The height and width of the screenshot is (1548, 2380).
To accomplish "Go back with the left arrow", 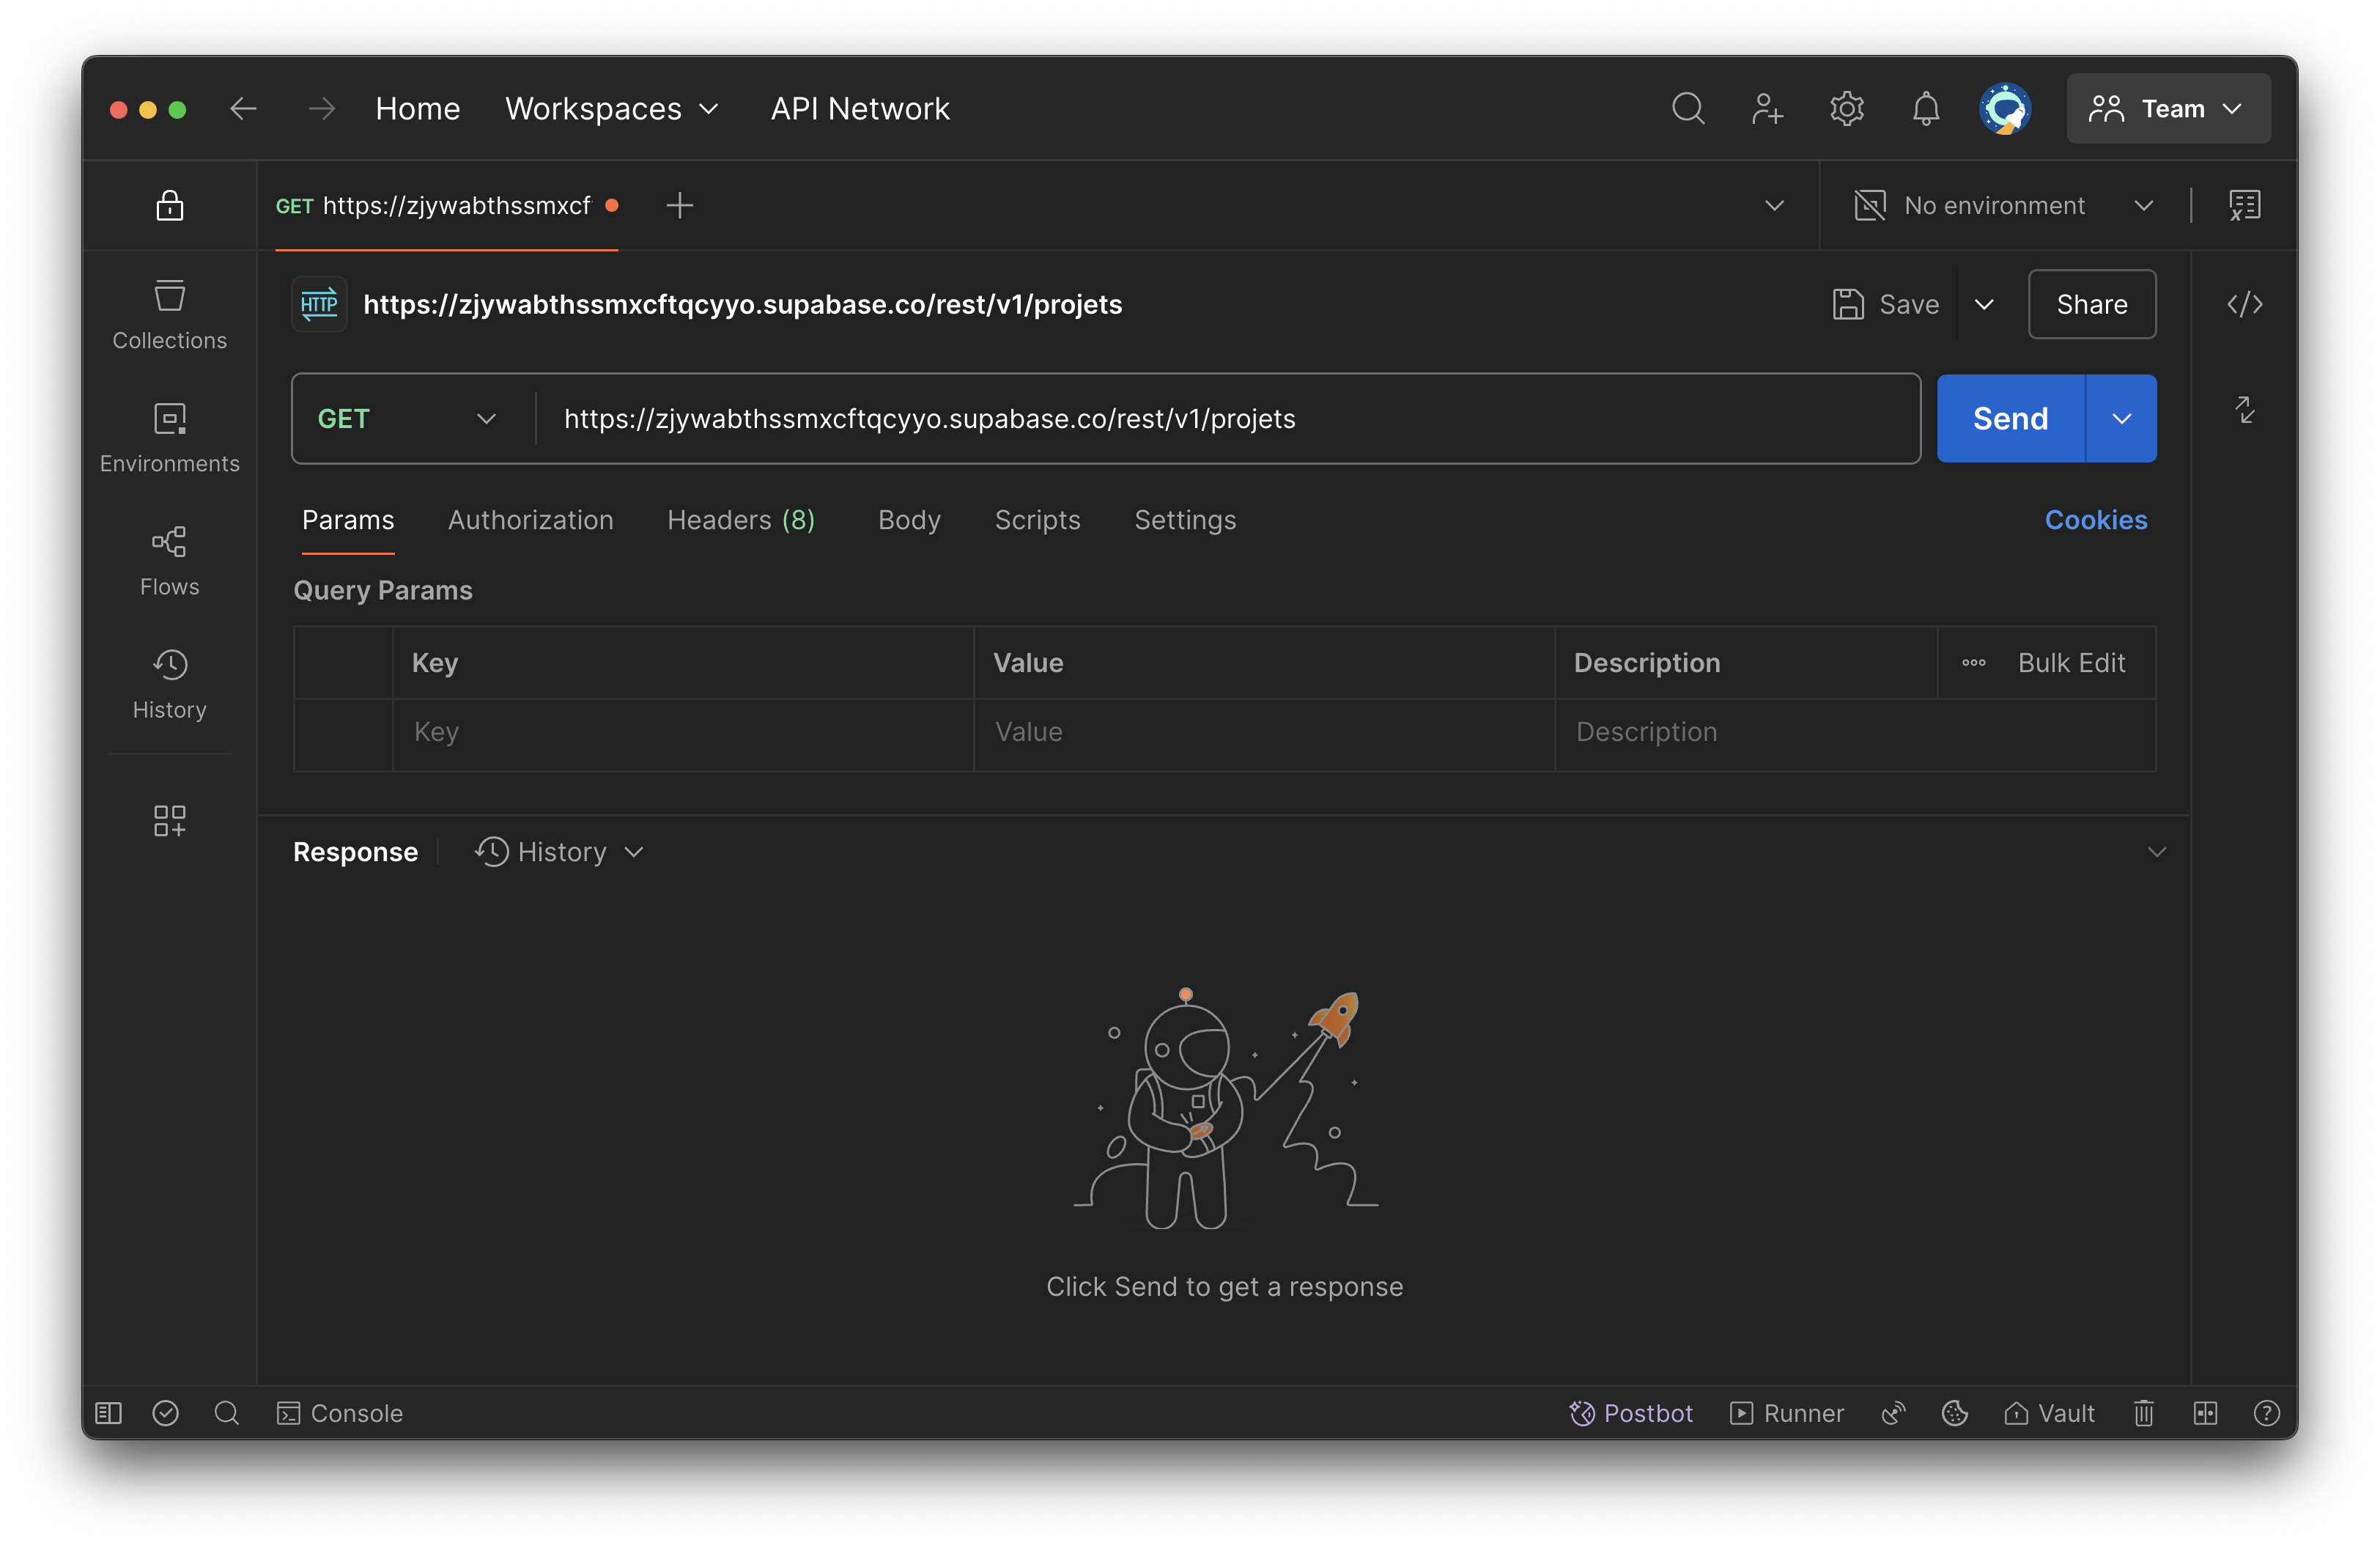I will coord(243,108).
